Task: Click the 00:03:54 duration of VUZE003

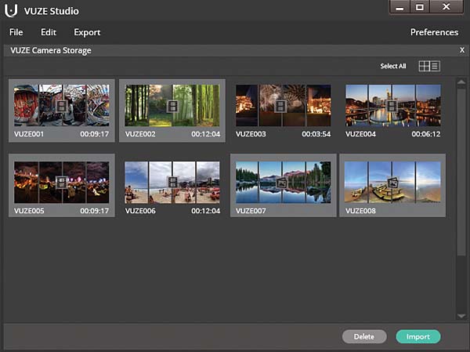Action: point(316,134)
